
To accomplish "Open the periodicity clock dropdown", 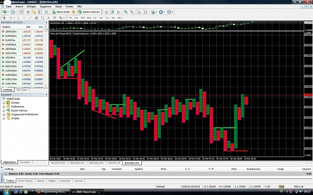I will click(x=162, y=12).
